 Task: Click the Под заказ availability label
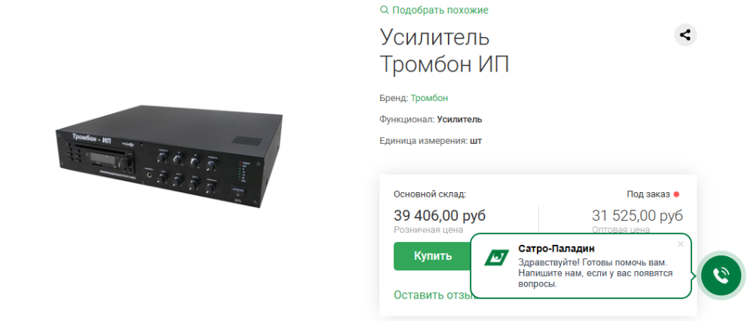648,194
